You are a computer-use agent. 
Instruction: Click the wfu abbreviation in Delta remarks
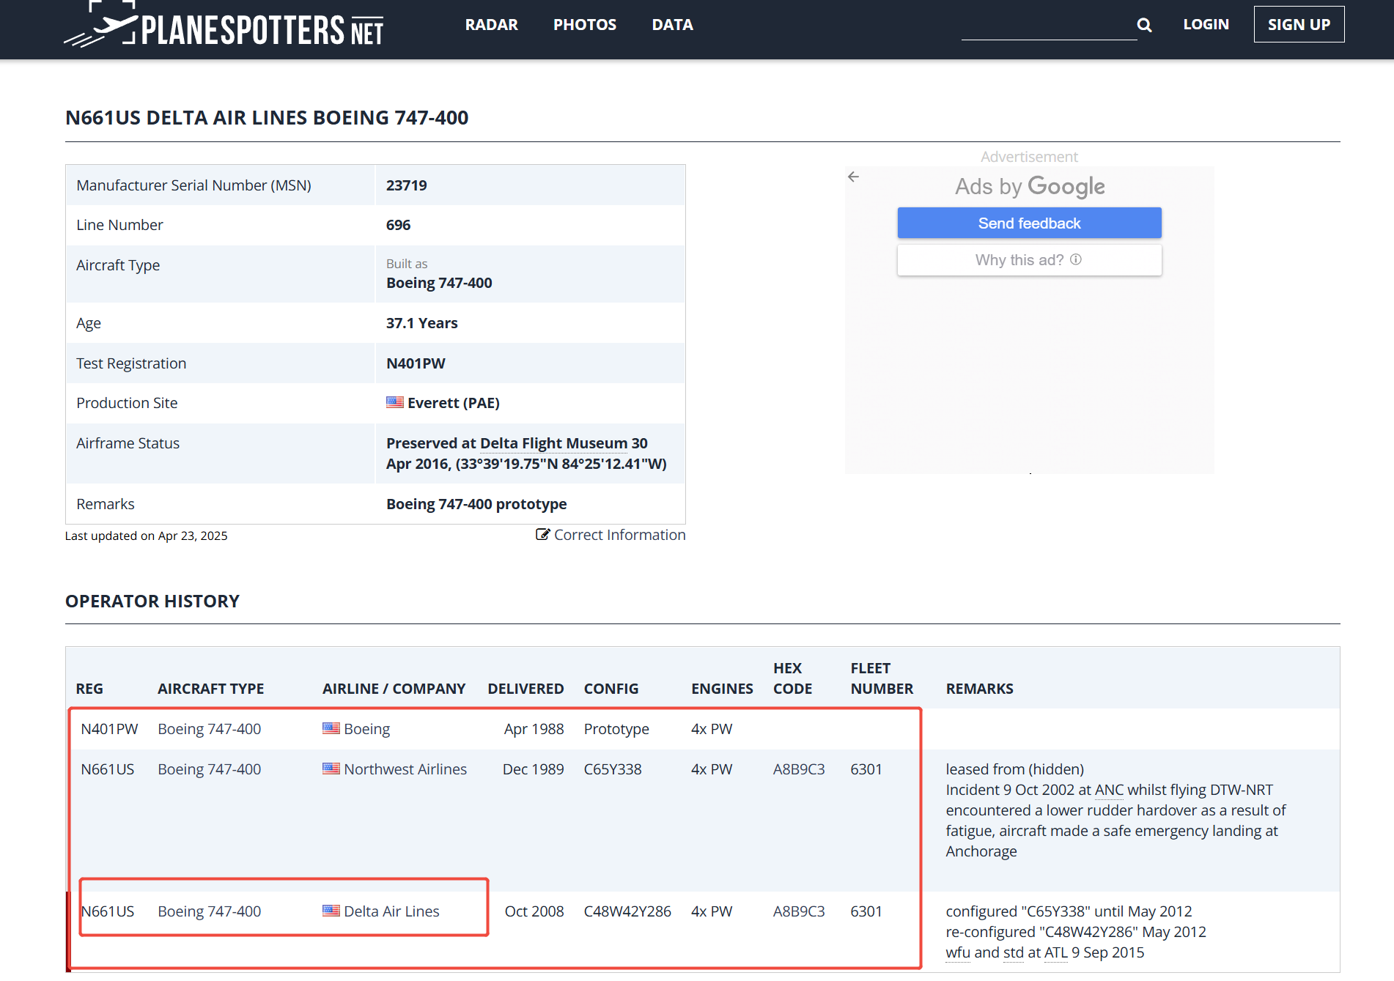(x=958, y=952)
